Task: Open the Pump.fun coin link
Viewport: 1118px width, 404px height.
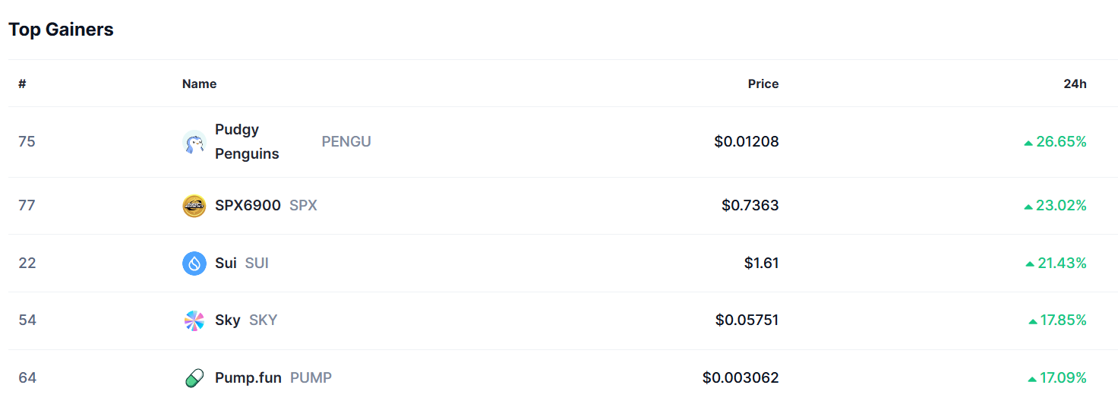Action: click(248, 377)
